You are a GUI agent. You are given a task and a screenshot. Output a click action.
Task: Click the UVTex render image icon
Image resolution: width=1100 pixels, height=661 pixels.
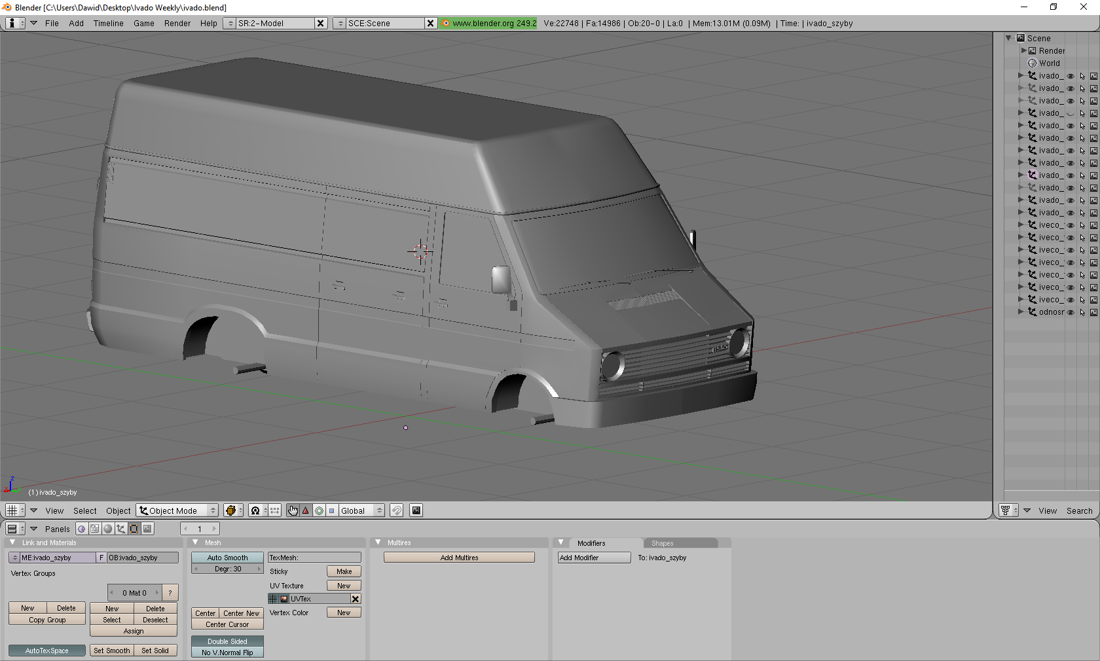[x=284, y=599]
